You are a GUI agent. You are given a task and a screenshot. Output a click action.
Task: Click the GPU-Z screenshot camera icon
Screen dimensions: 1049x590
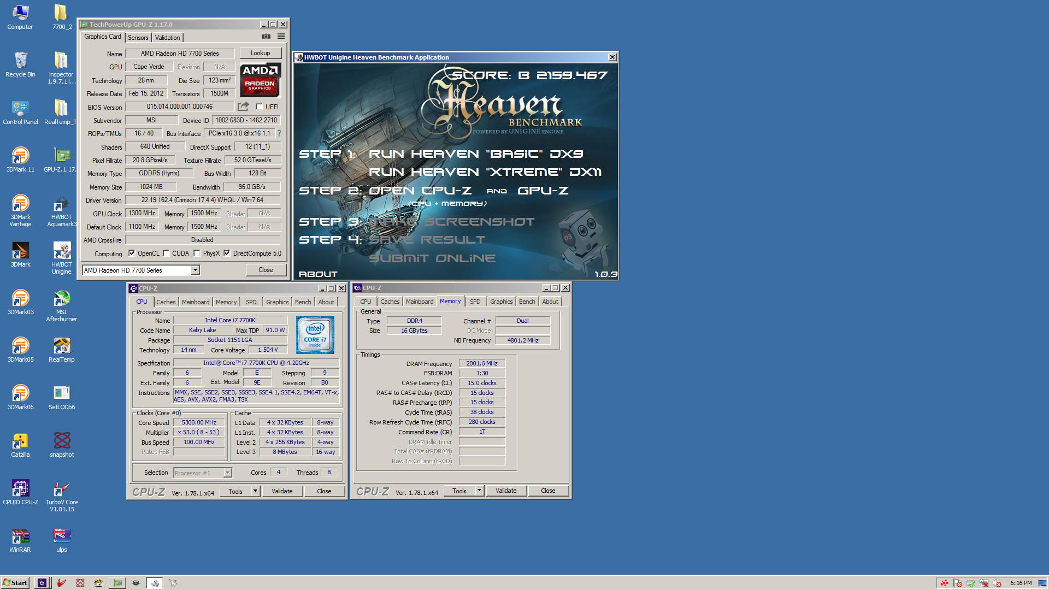[266, 37]
